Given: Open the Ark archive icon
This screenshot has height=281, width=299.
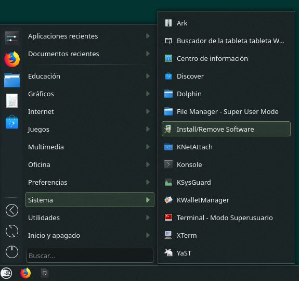Looking at the screenshot, I should click(x=168, y=23).
